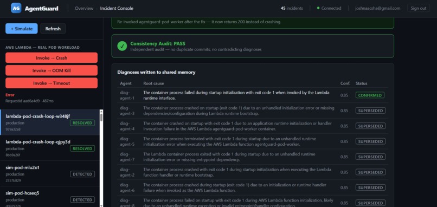
Task: Click the diag-agent-7 agent cell
Action: click(127, 157)
